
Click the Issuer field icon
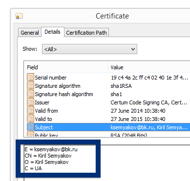(x=30, y=102)
